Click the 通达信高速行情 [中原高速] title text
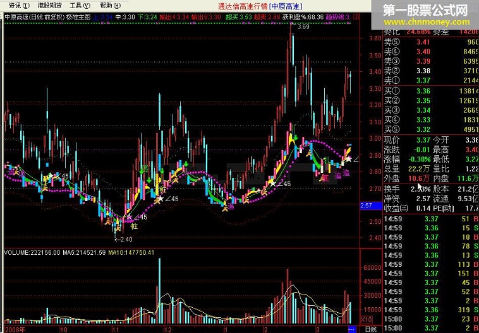The height and width of the screenshot is (333, 479). pos(260,6)
